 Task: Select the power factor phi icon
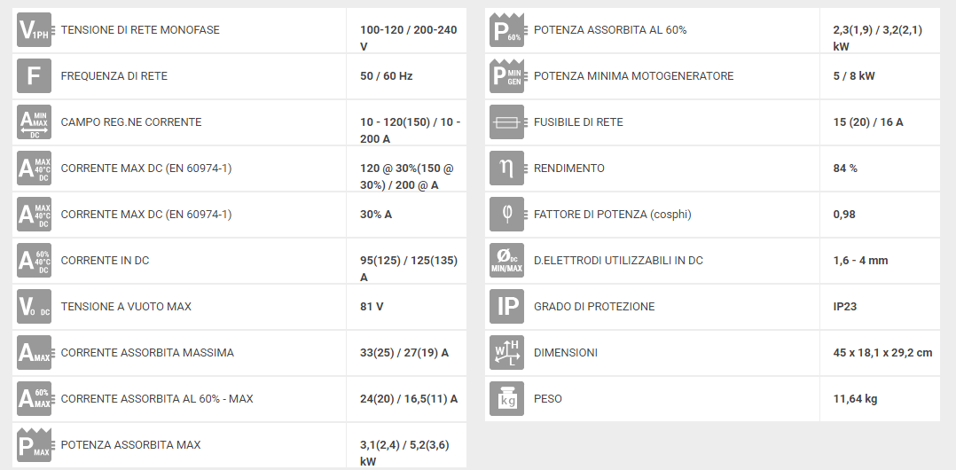pyautogui.click(x=506, y=215)
